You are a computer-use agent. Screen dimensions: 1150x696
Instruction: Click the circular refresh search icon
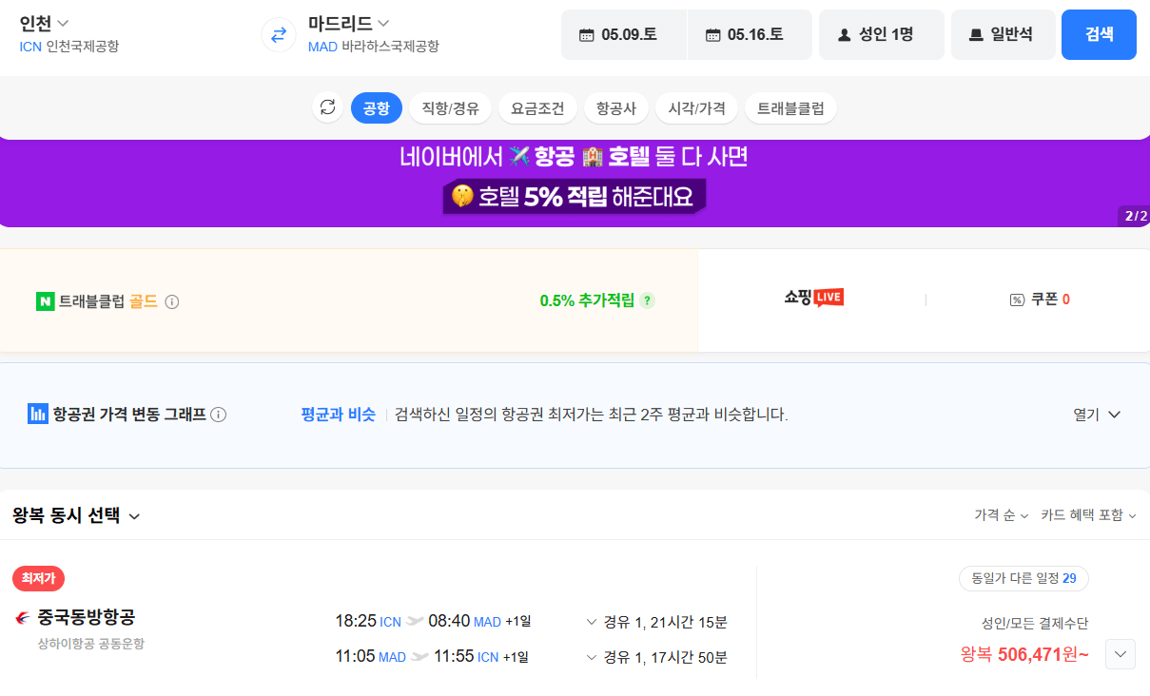327,107
